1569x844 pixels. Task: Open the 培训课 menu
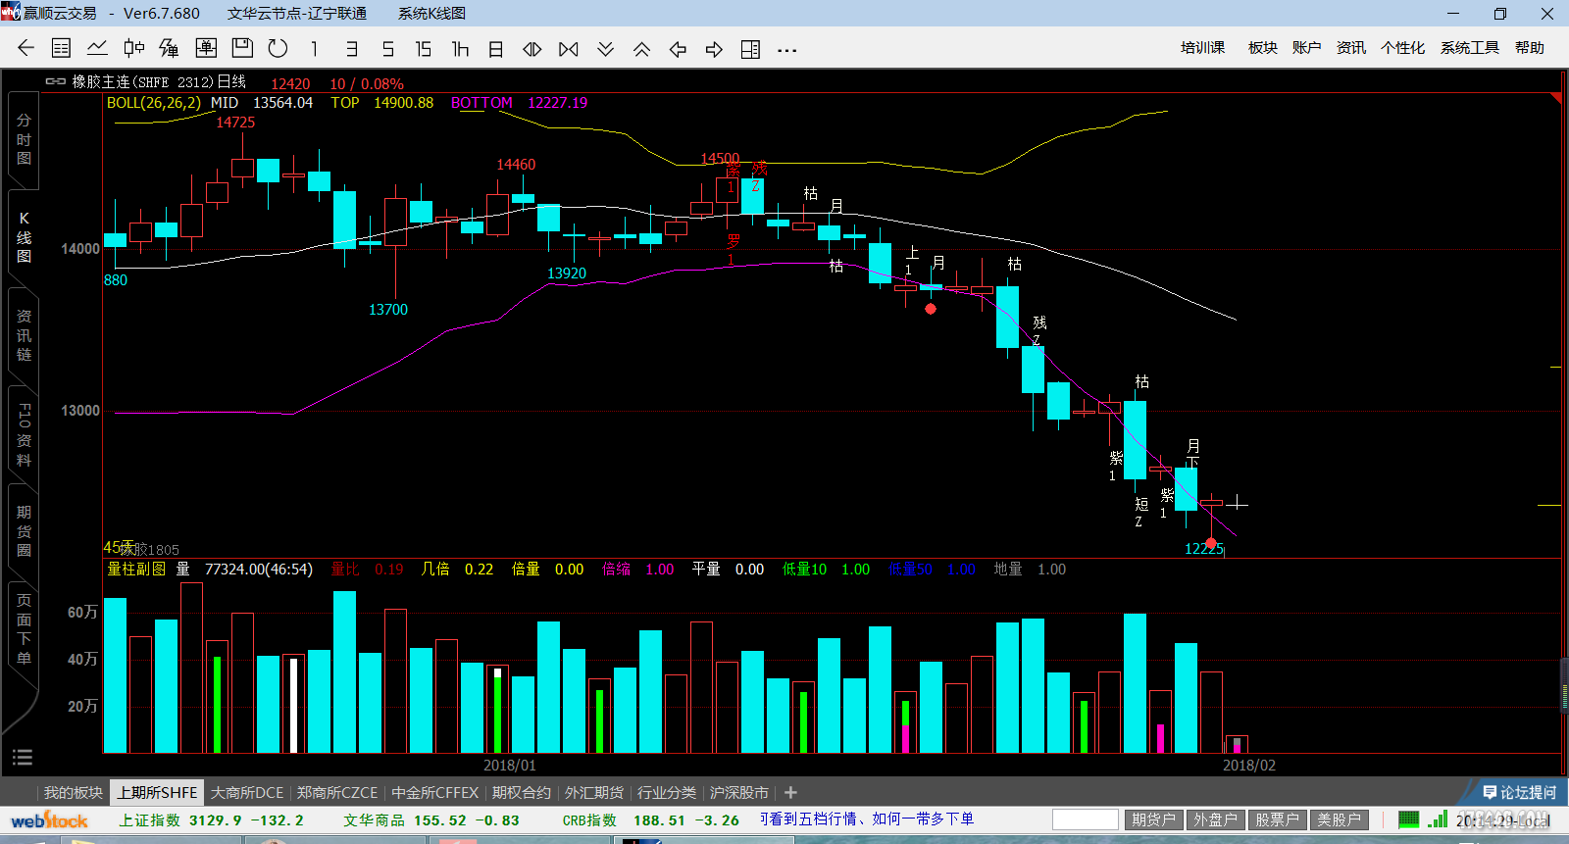pyautogui.click(x=1202, y=47)
